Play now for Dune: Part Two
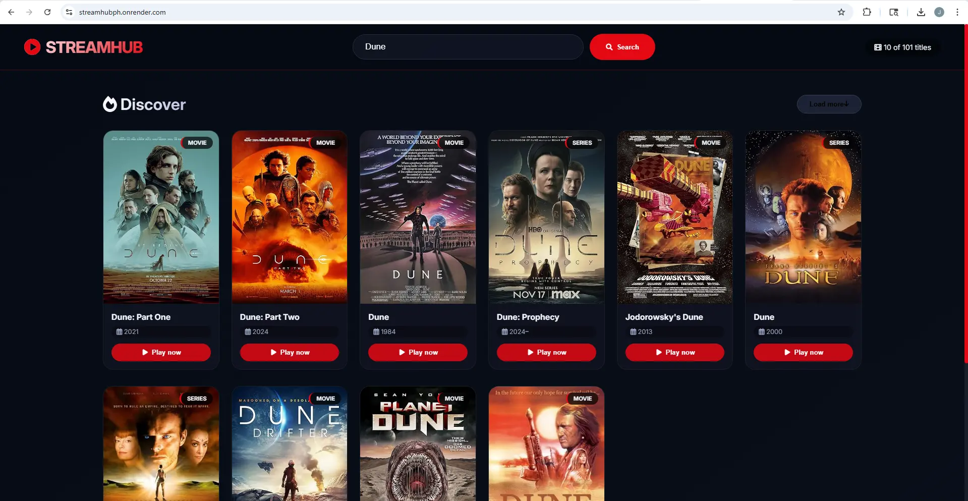 (x=290, y=352)
